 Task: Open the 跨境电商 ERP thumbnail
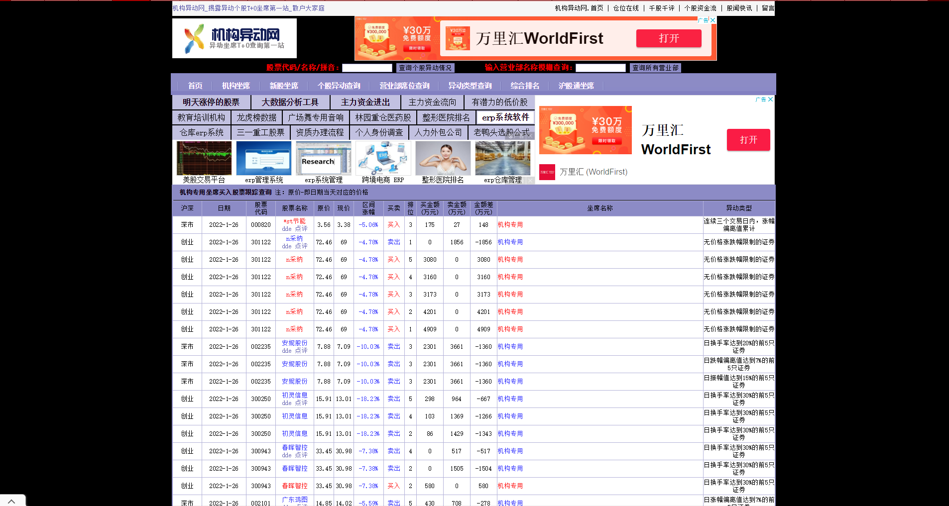pyautogui.click(x=383, y=158)
